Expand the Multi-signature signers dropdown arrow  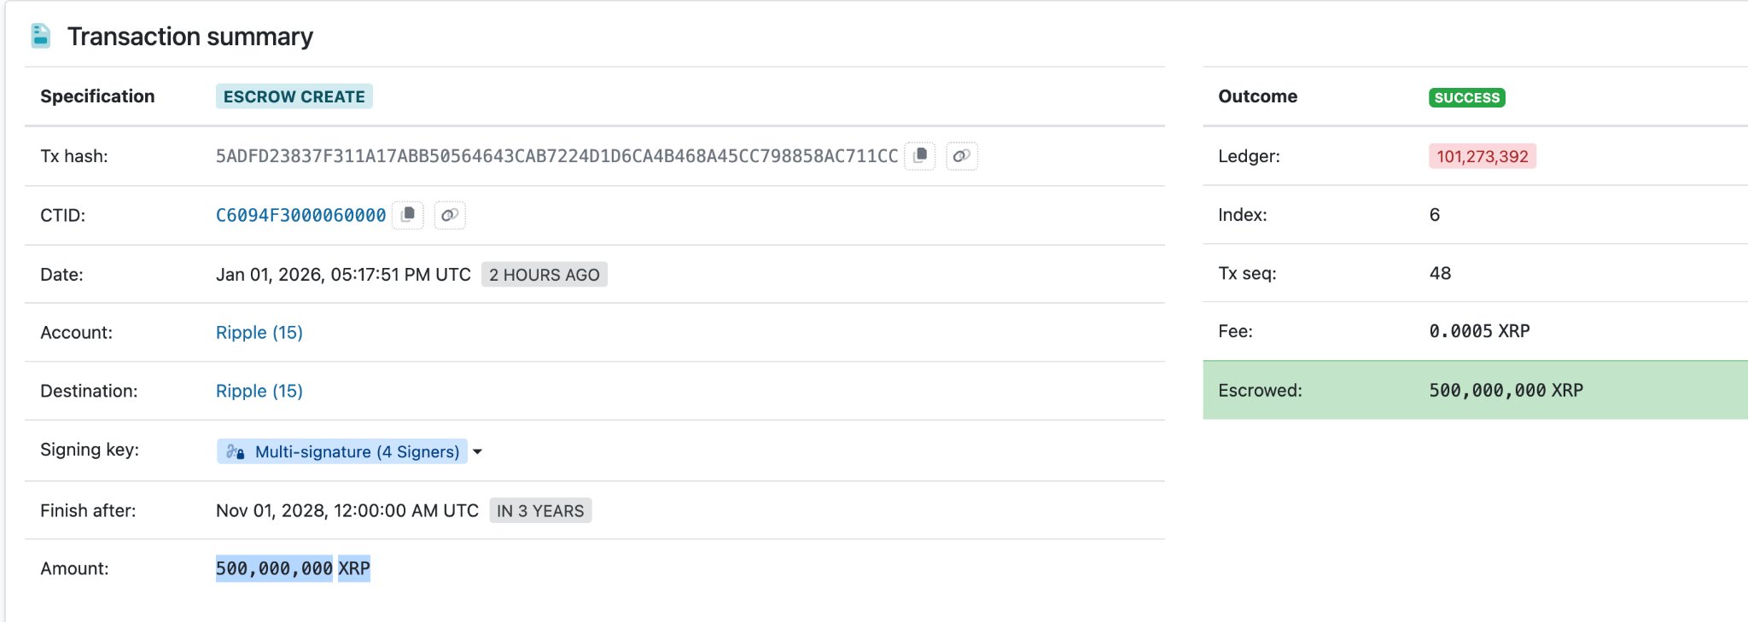click(x=478, y=451)
